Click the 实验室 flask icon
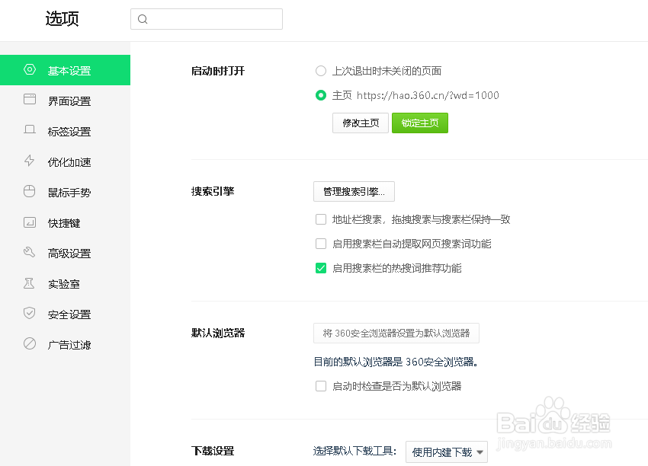 point(29,283)
